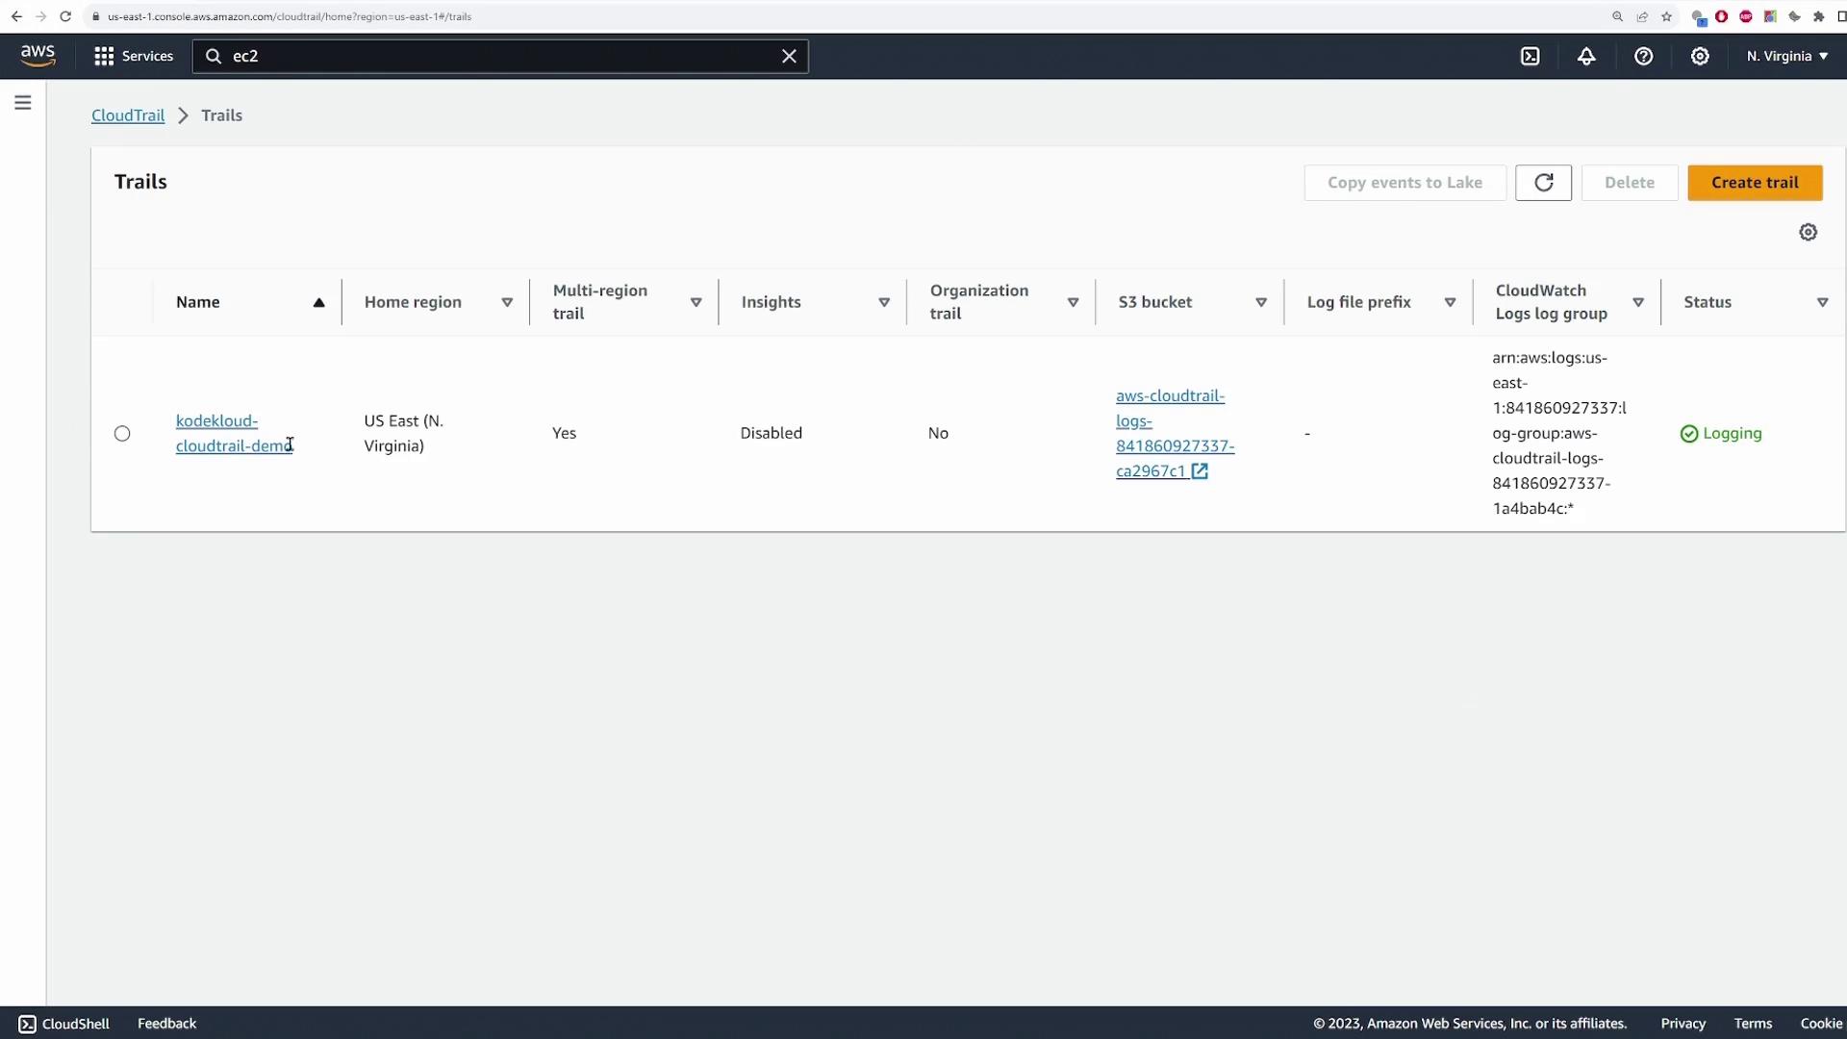
Task: Open the CloudShell terminal icon in header
Action: [1530, 56]
